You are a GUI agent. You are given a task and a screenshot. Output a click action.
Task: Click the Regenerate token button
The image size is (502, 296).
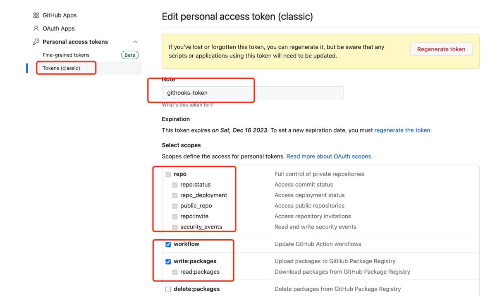coord(441,49)
